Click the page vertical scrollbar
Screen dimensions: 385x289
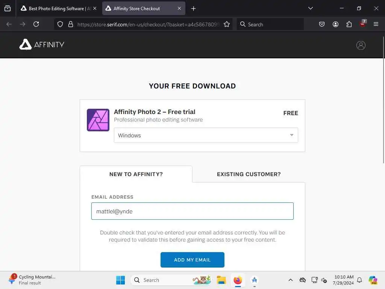383,100
